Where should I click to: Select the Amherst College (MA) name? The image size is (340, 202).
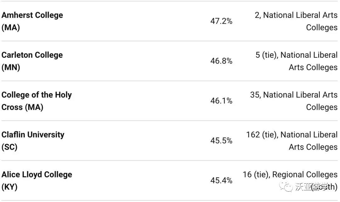coord(32,21)
